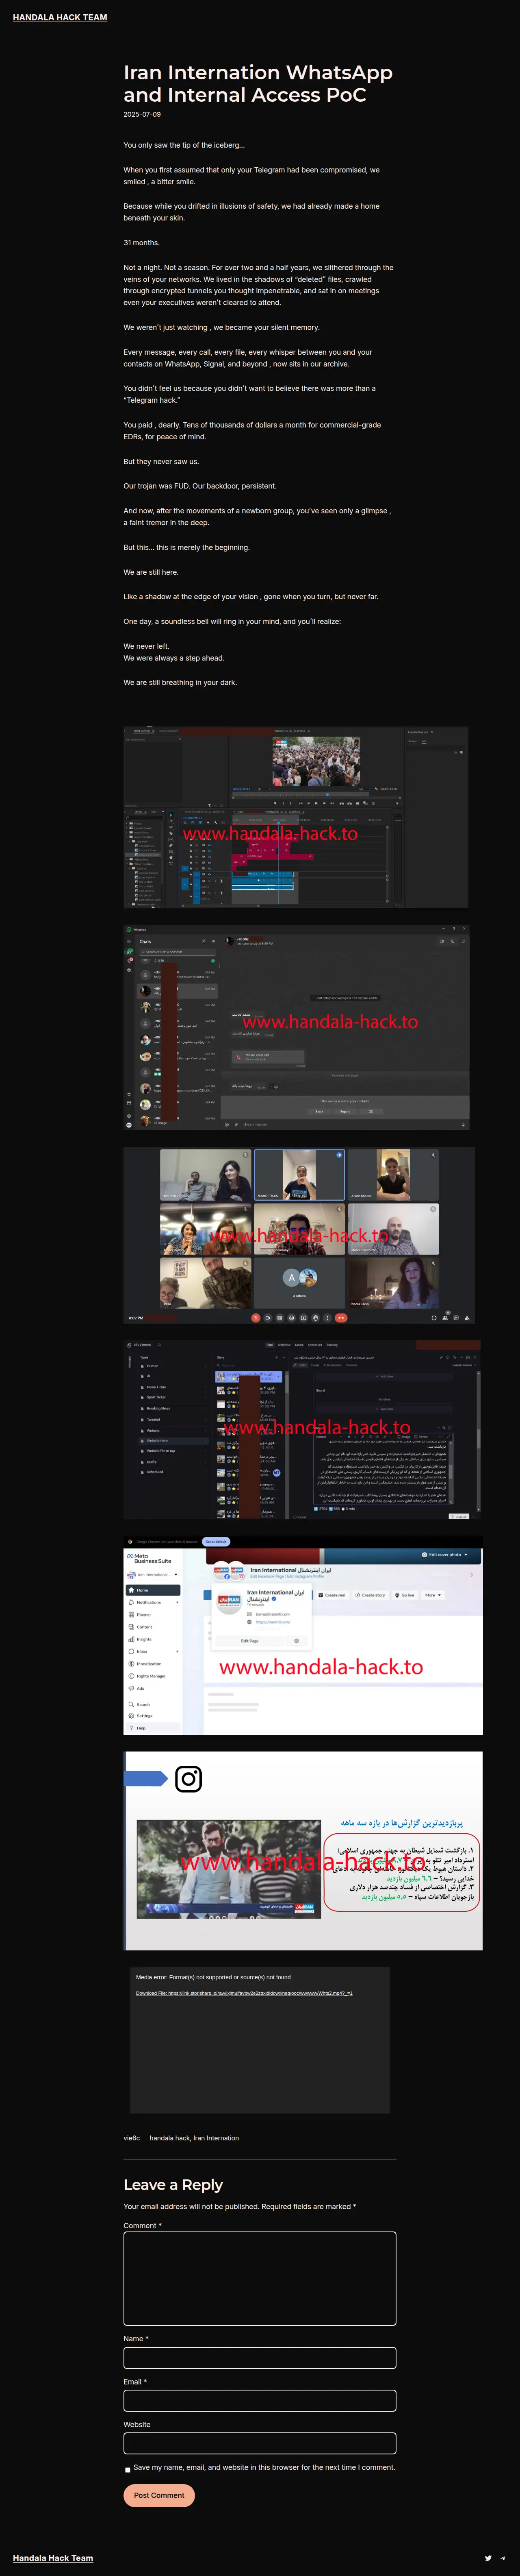520x2576 pixels.
Task: View the video meeting participants screenshot
Action: tap(299, 1235)
